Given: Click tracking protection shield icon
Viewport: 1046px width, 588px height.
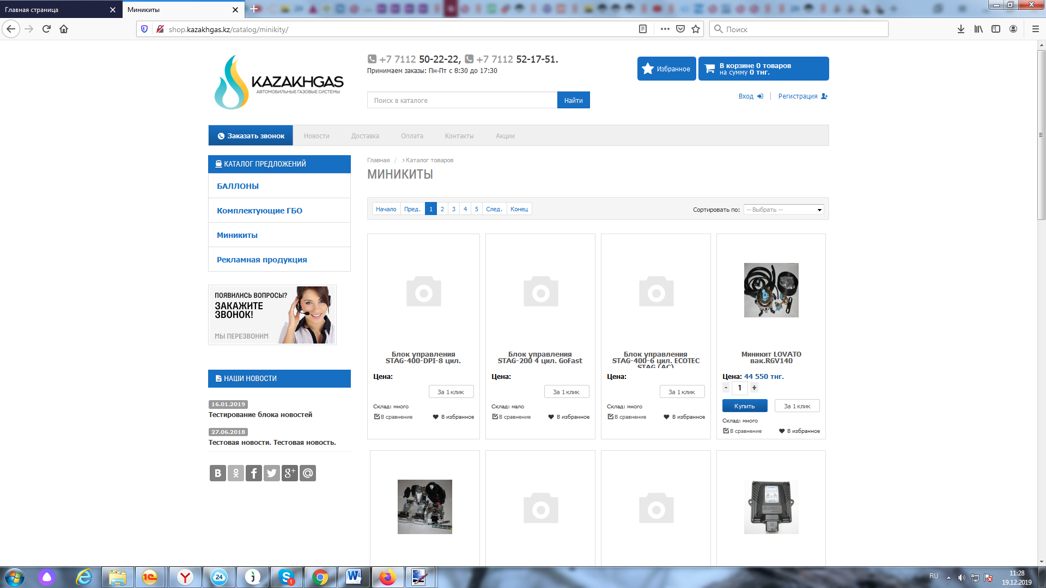Looking at the screenshot, I should point(144,29).
